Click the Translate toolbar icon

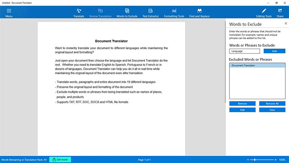(79, 11)
